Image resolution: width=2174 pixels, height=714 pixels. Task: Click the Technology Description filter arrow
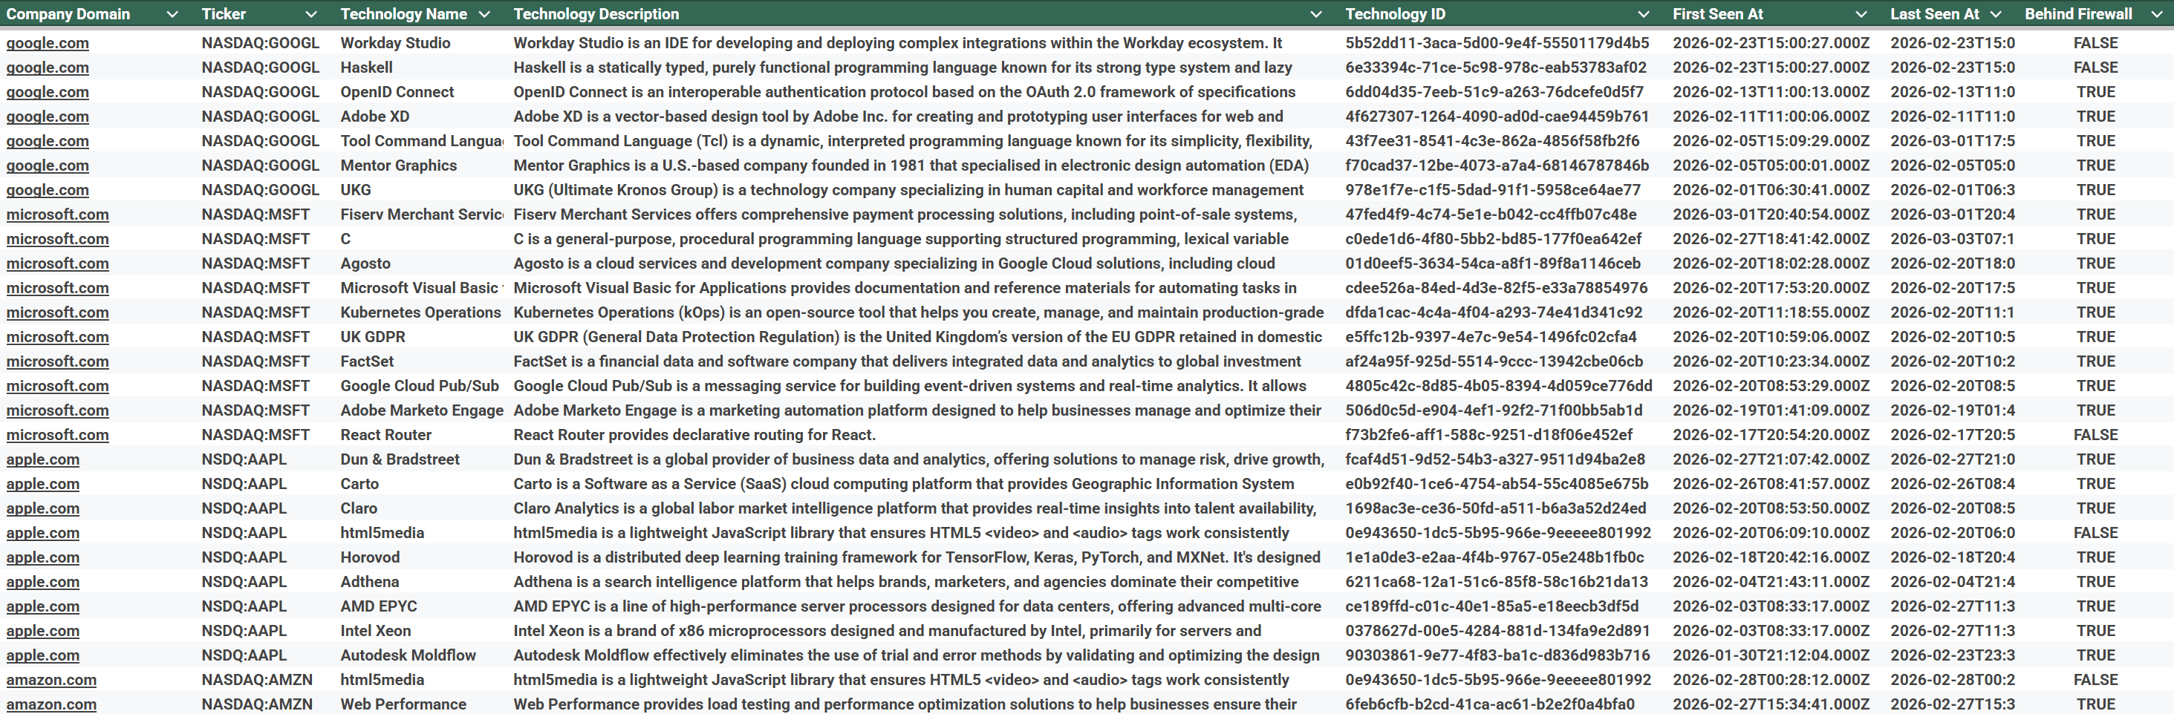tap(1315, 14)
